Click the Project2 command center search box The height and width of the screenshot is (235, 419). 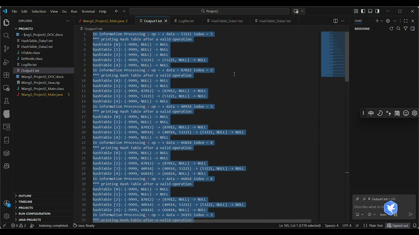coord(209,11)
